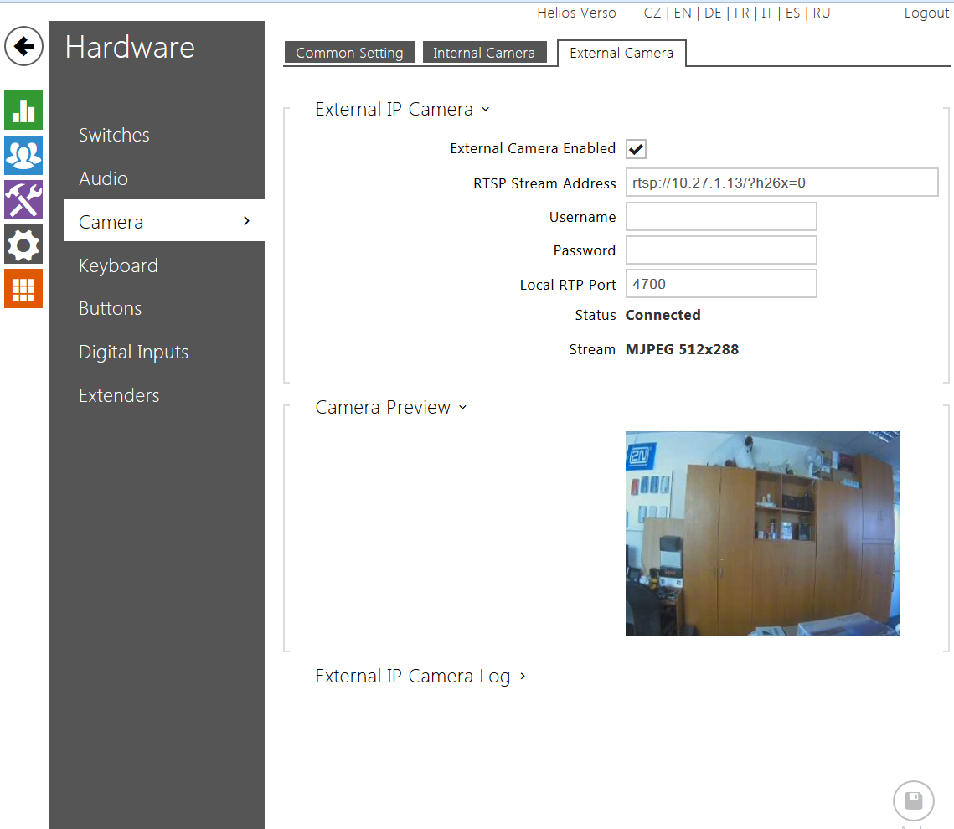Expand the External IP Camera Log section
Screen dimensions: 954x829
tap(420, 677)
